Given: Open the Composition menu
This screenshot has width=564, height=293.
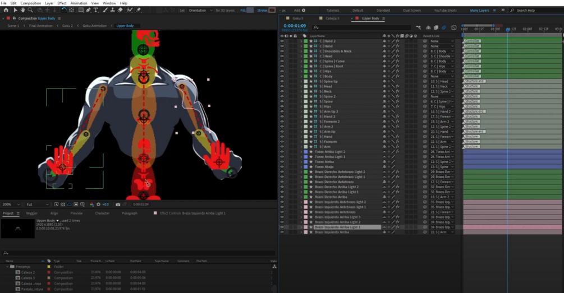Looking at the screenshot, I should tap(30, 3).
